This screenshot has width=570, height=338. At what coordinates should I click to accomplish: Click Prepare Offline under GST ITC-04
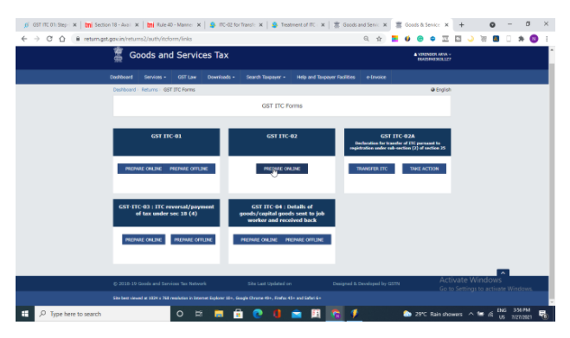point(304,239)
